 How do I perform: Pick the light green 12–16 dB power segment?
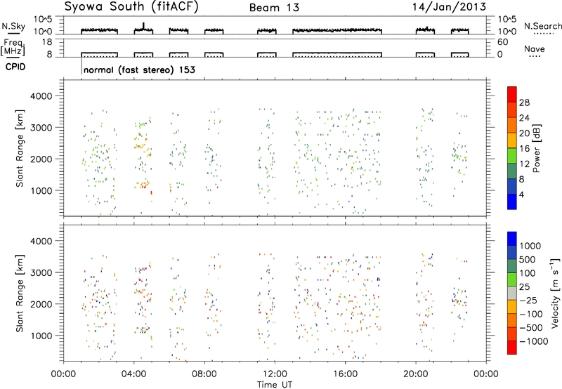pyautogui.click(x=512, y=156)
